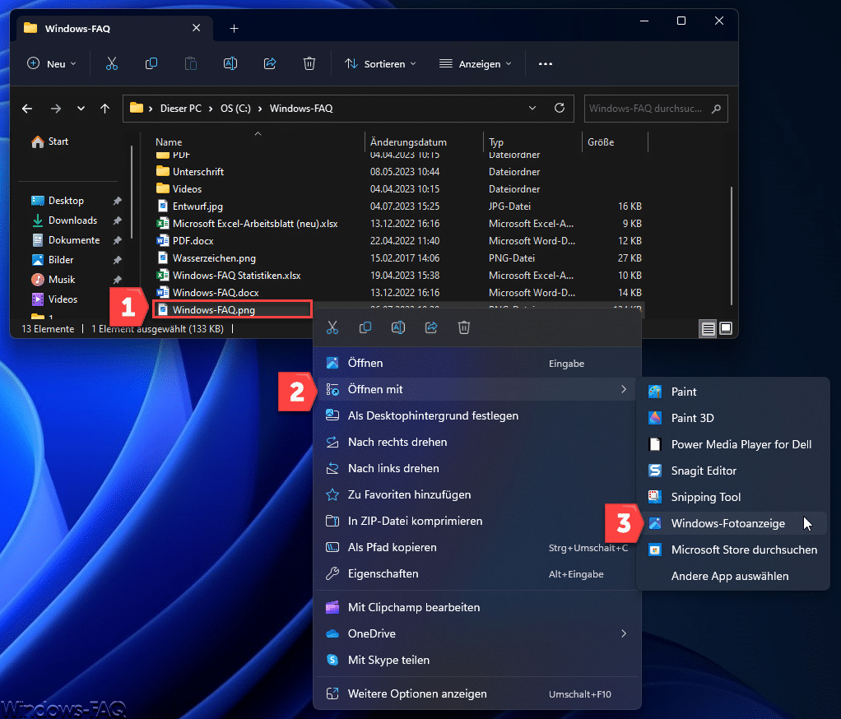
Task: Click the Delete trash icon in Explorer toolbar
Action: point(309,64)
